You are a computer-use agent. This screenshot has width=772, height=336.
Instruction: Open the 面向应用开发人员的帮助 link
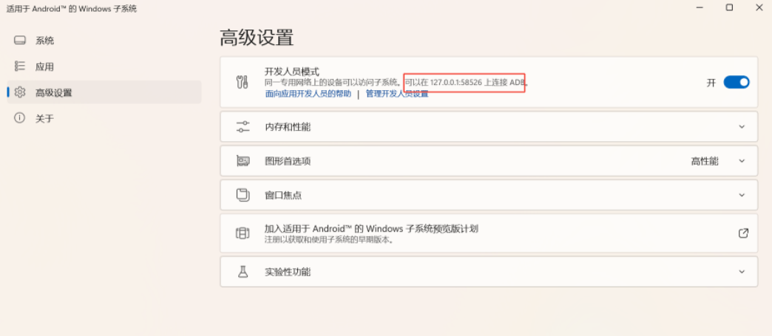[308, 94]
